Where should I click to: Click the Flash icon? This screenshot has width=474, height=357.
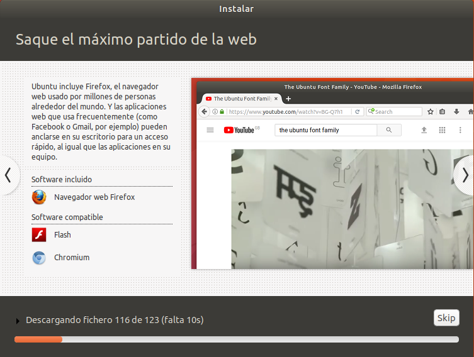(x=39, y=235)
